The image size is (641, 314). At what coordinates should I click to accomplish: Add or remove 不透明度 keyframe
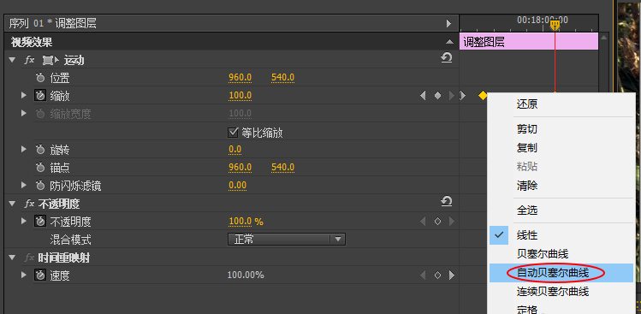coord(437,222)
